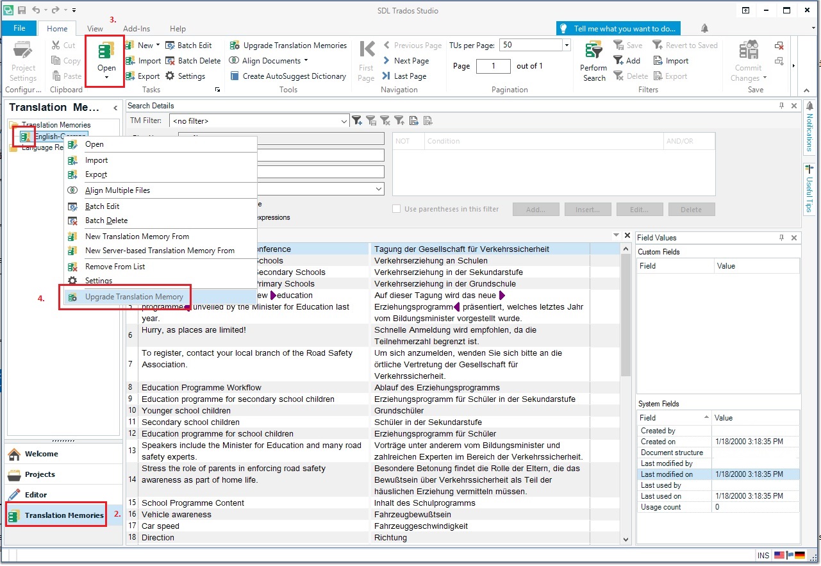Open the Help ribbon tab
821x566 pixels.
point(178,28)
